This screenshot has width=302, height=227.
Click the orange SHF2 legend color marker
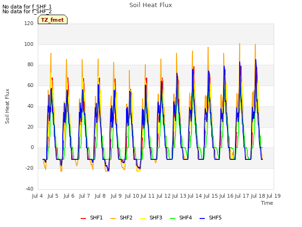click(113, 218)
